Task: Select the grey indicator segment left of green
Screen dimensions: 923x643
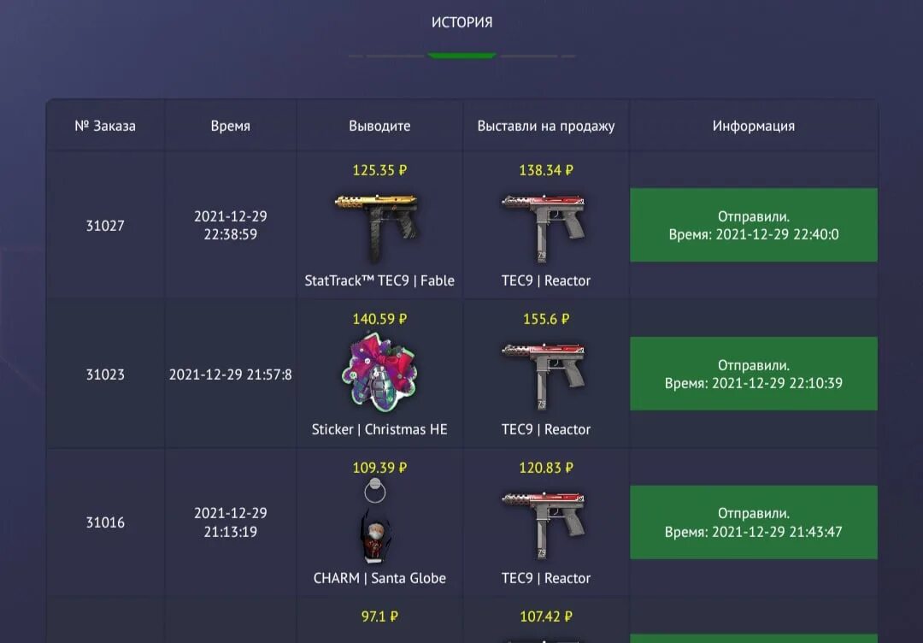Action: click(x=395, y=56)
